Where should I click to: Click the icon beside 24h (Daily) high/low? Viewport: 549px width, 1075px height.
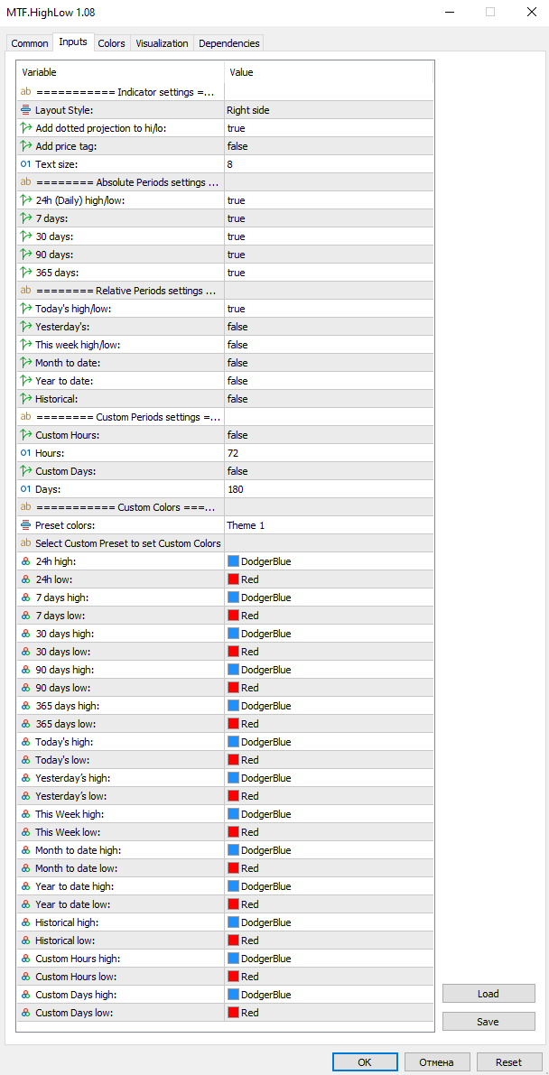pos(25,200)
